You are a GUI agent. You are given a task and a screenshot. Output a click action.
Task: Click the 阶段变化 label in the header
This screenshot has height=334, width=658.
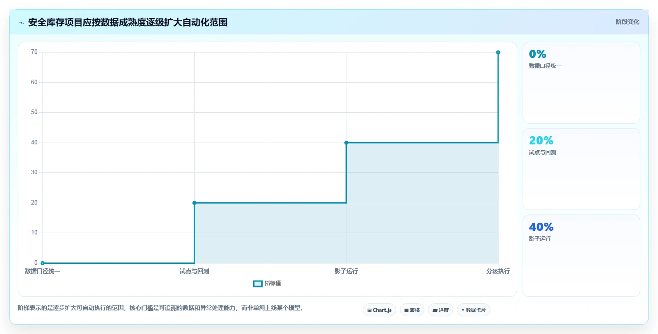(627, 22)
